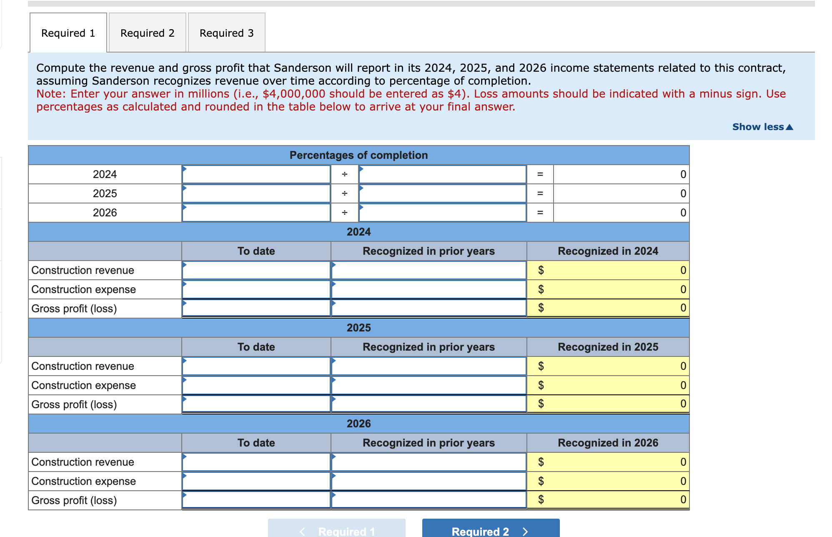832x537 pixels.
Task: Open the 2024 denominator dropdown cell
Action: [442, 174]
